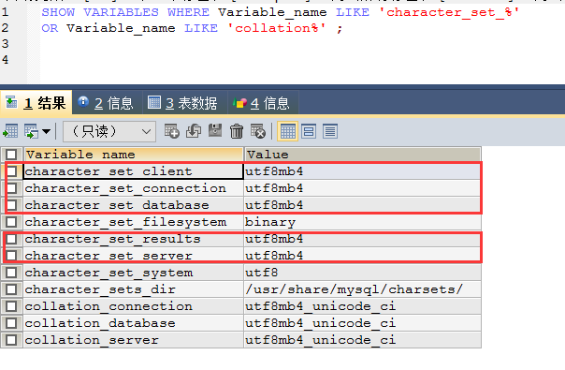Viewport: 565px width, 370px height.
Task: Click the Value column header
Action: pos(363,155)
